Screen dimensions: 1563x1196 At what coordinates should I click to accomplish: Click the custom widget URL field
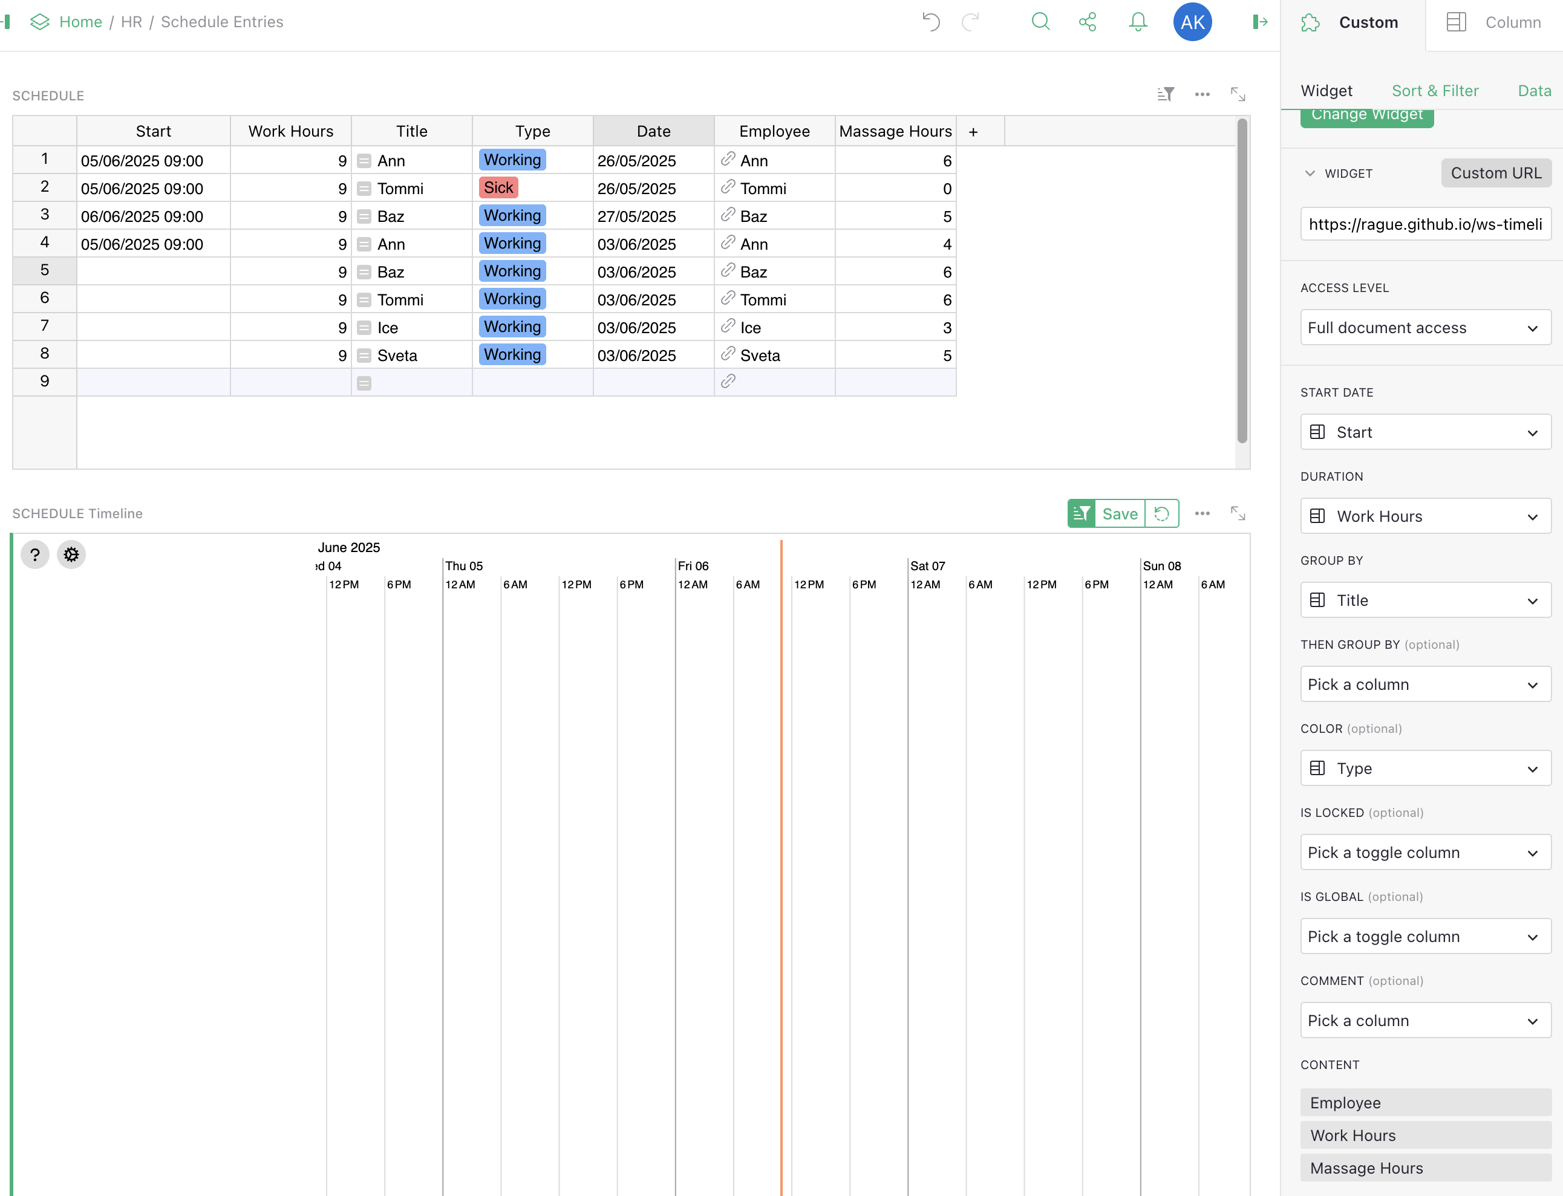tap(1426, 224)
